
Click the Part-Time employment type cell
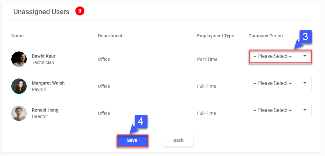207,59
